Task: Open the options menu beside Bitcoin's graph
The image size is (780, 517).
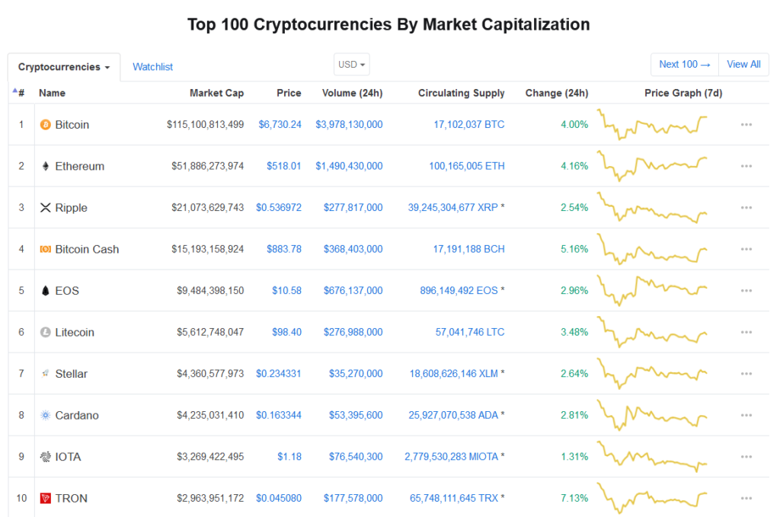Action: 746,124
